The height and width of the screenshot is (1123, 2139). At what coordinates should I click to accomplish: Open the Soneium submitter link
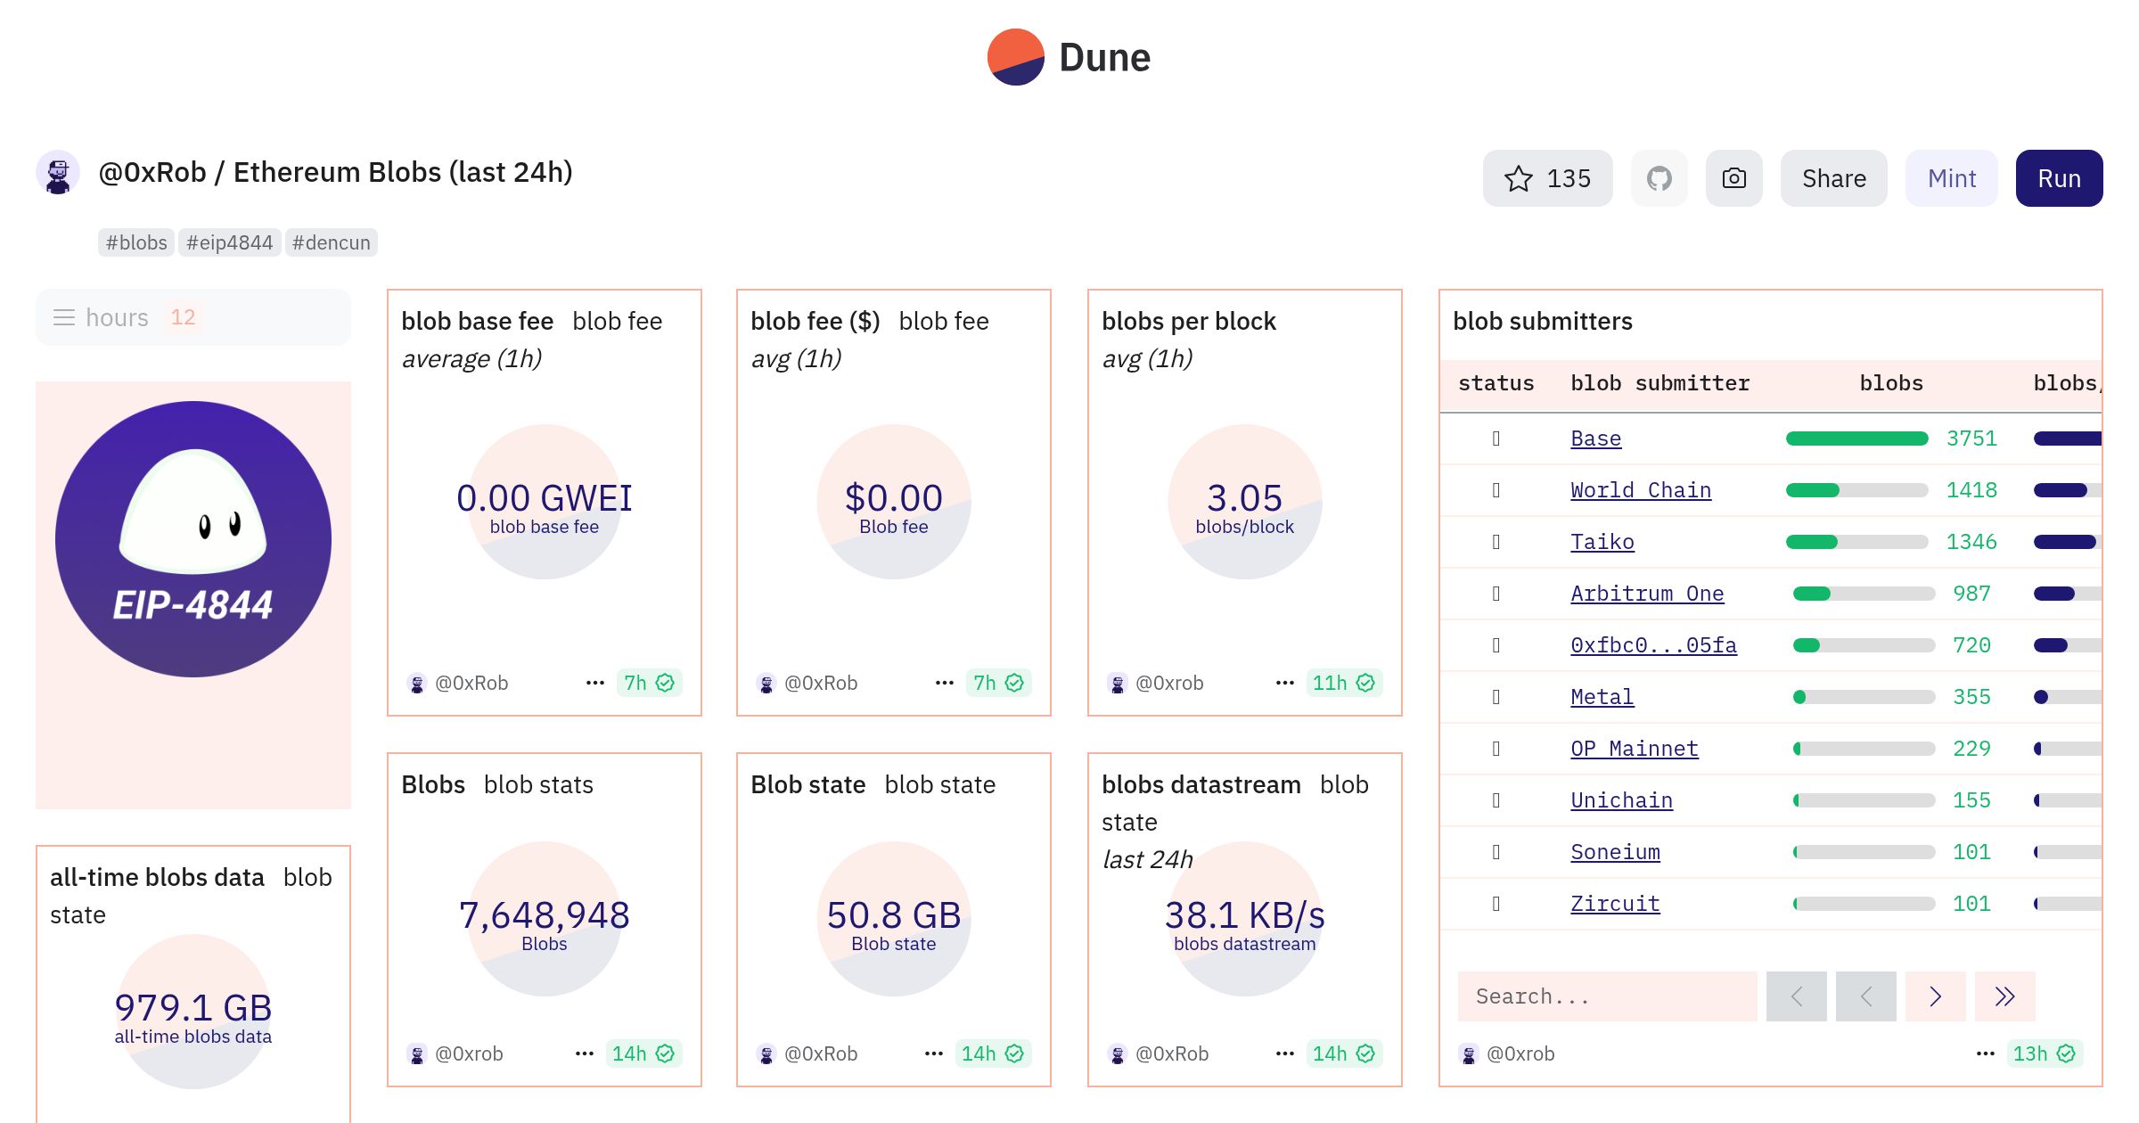coord(1615,852)
